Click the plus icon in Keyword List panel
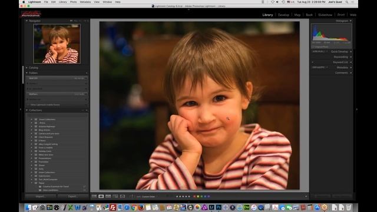This screenshot has width=377, height=212. coord(313,62)
